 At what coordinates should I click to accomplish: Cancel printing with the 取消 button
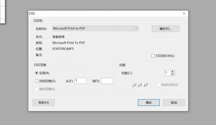174,103
